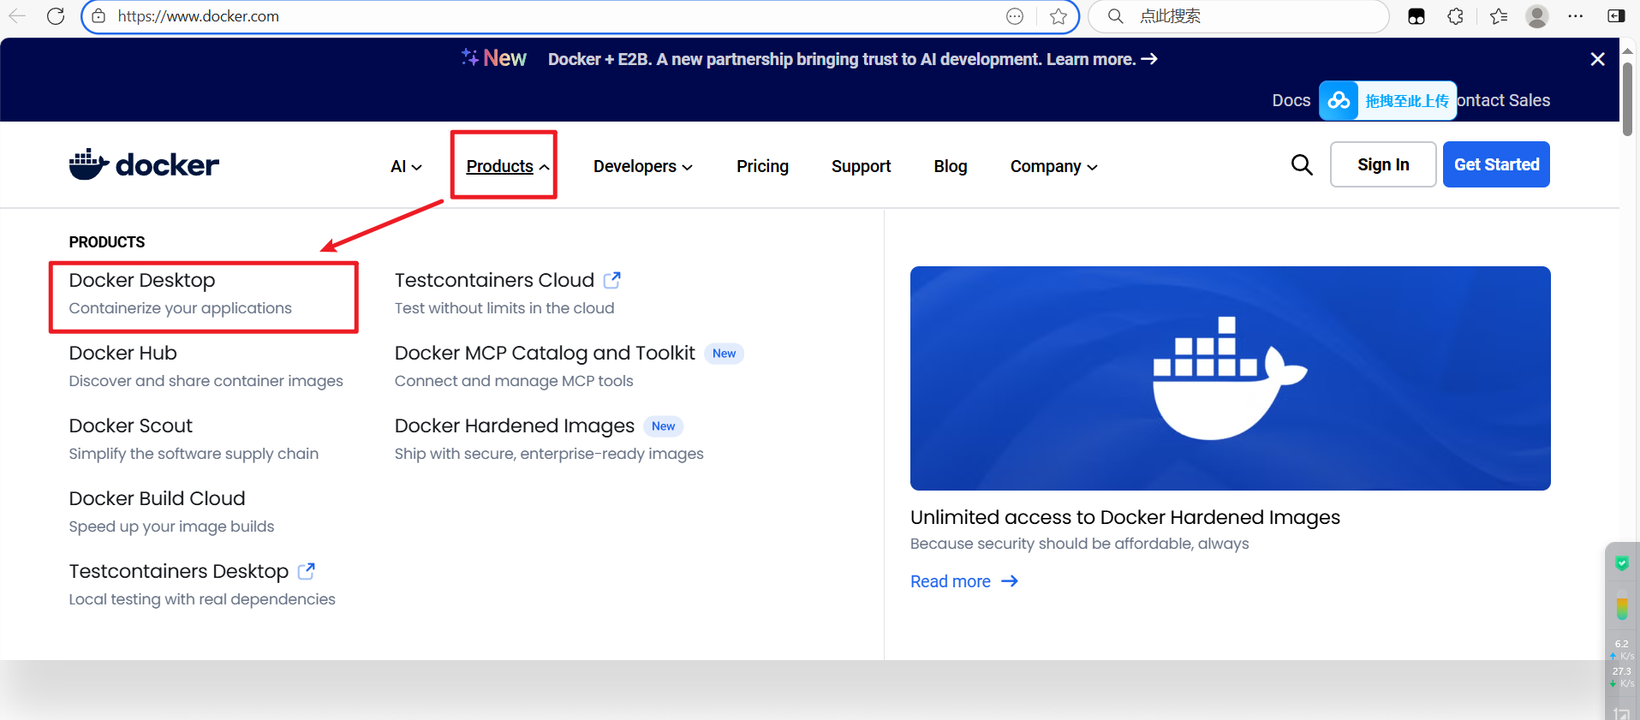Expand the Company dropdown menu
Viewport: 1640px width, 720px height.
tap(1053, 166)
